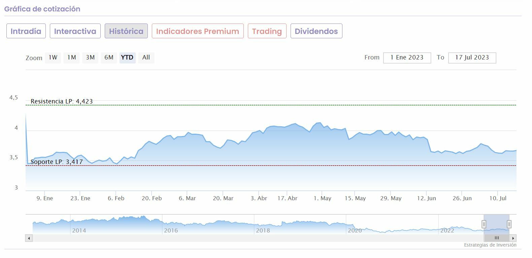Select the YTD zoom range

click(127, 57)
